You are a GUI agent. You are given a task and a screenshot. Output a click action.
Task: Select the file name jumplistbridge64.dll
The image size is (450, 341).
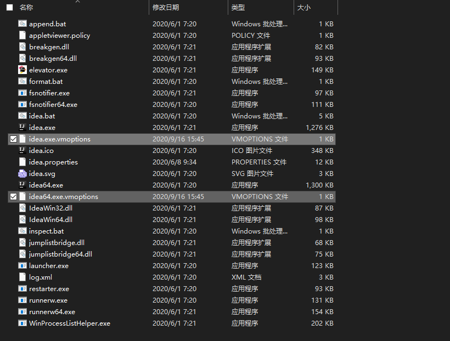point(60,254)
